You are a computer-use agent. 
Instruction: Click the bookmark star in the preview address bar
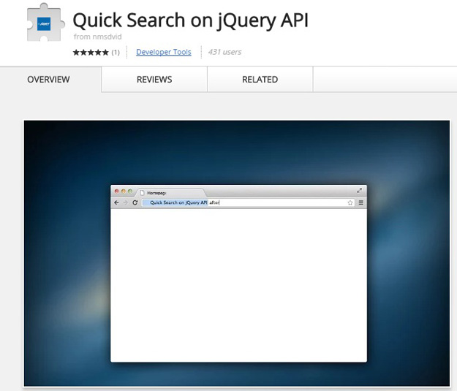coord(350,202)
